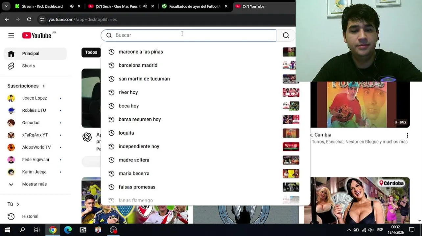This screenshot has width=422, height=236.
Task: Open Task View on taskbar
Action: point(37,230)
